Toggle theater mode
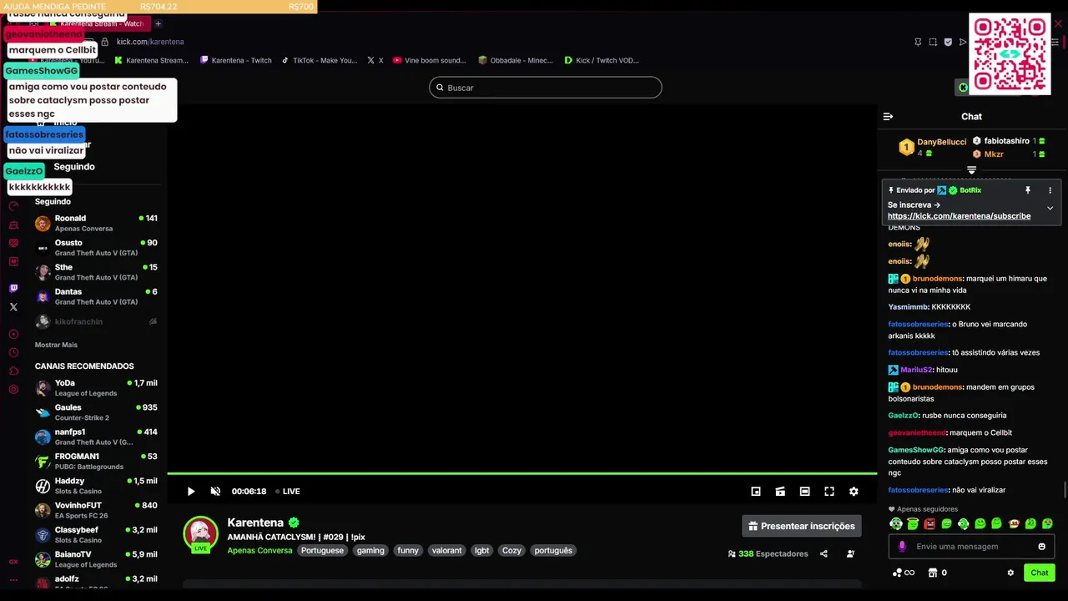 804,492
